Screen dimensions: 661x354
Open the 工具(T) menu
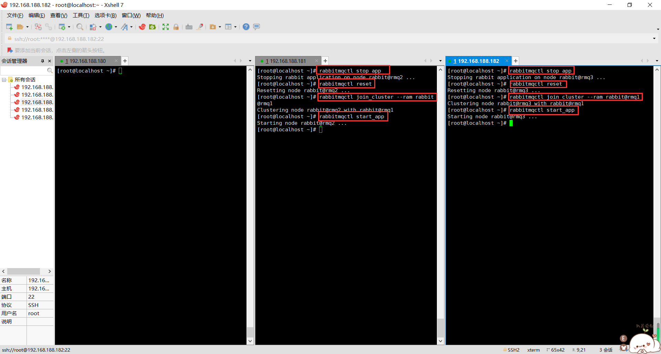tap(81, 15)
